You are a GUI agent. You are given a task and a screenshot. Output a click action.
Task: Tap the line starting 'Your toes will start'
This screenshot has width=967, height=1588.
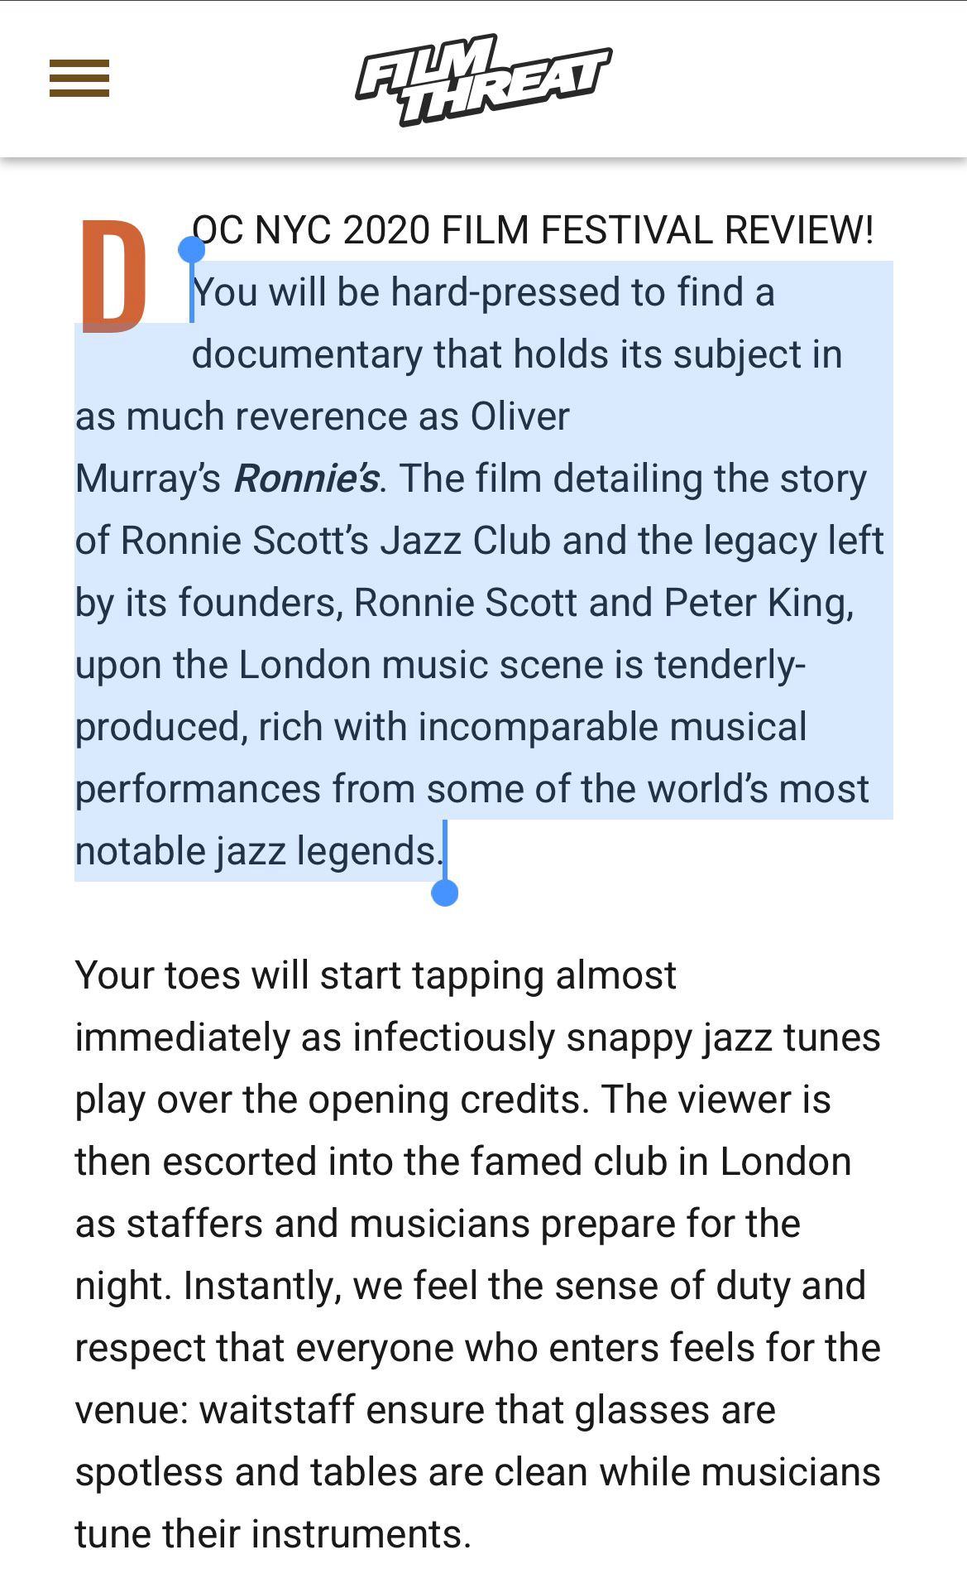376,975
